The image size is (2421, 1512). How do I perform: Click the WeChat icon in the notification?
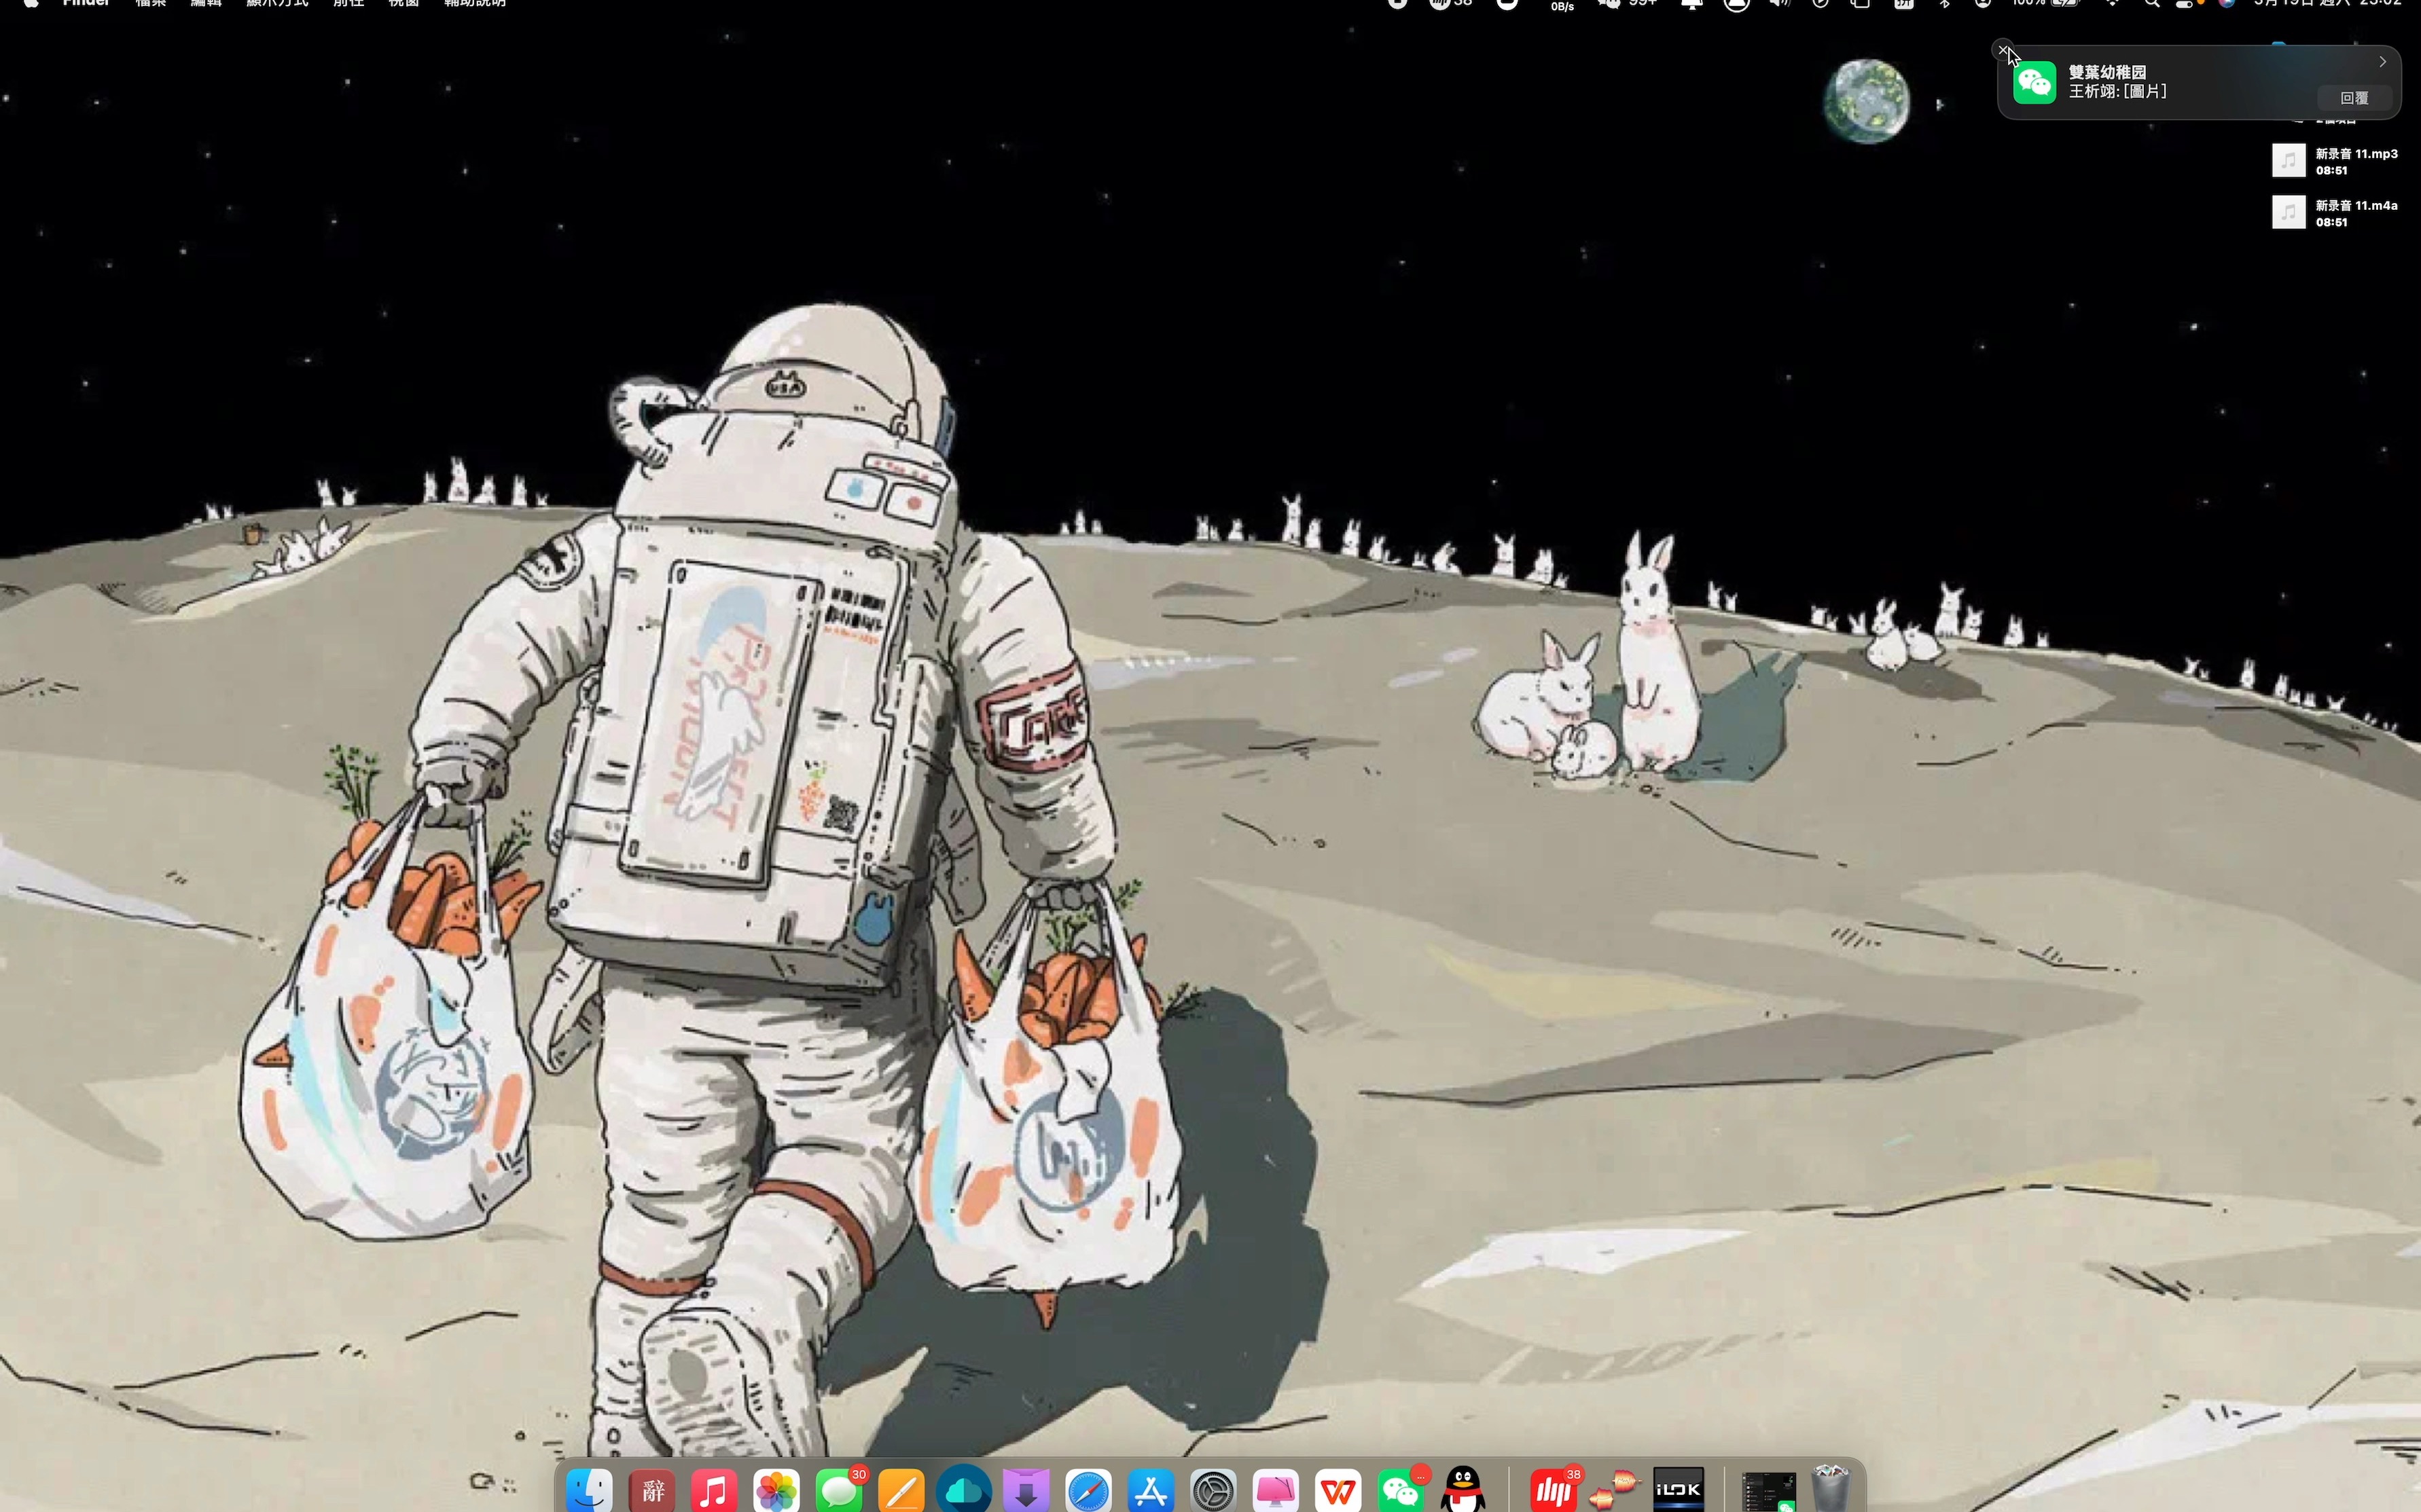[2034, 82]
